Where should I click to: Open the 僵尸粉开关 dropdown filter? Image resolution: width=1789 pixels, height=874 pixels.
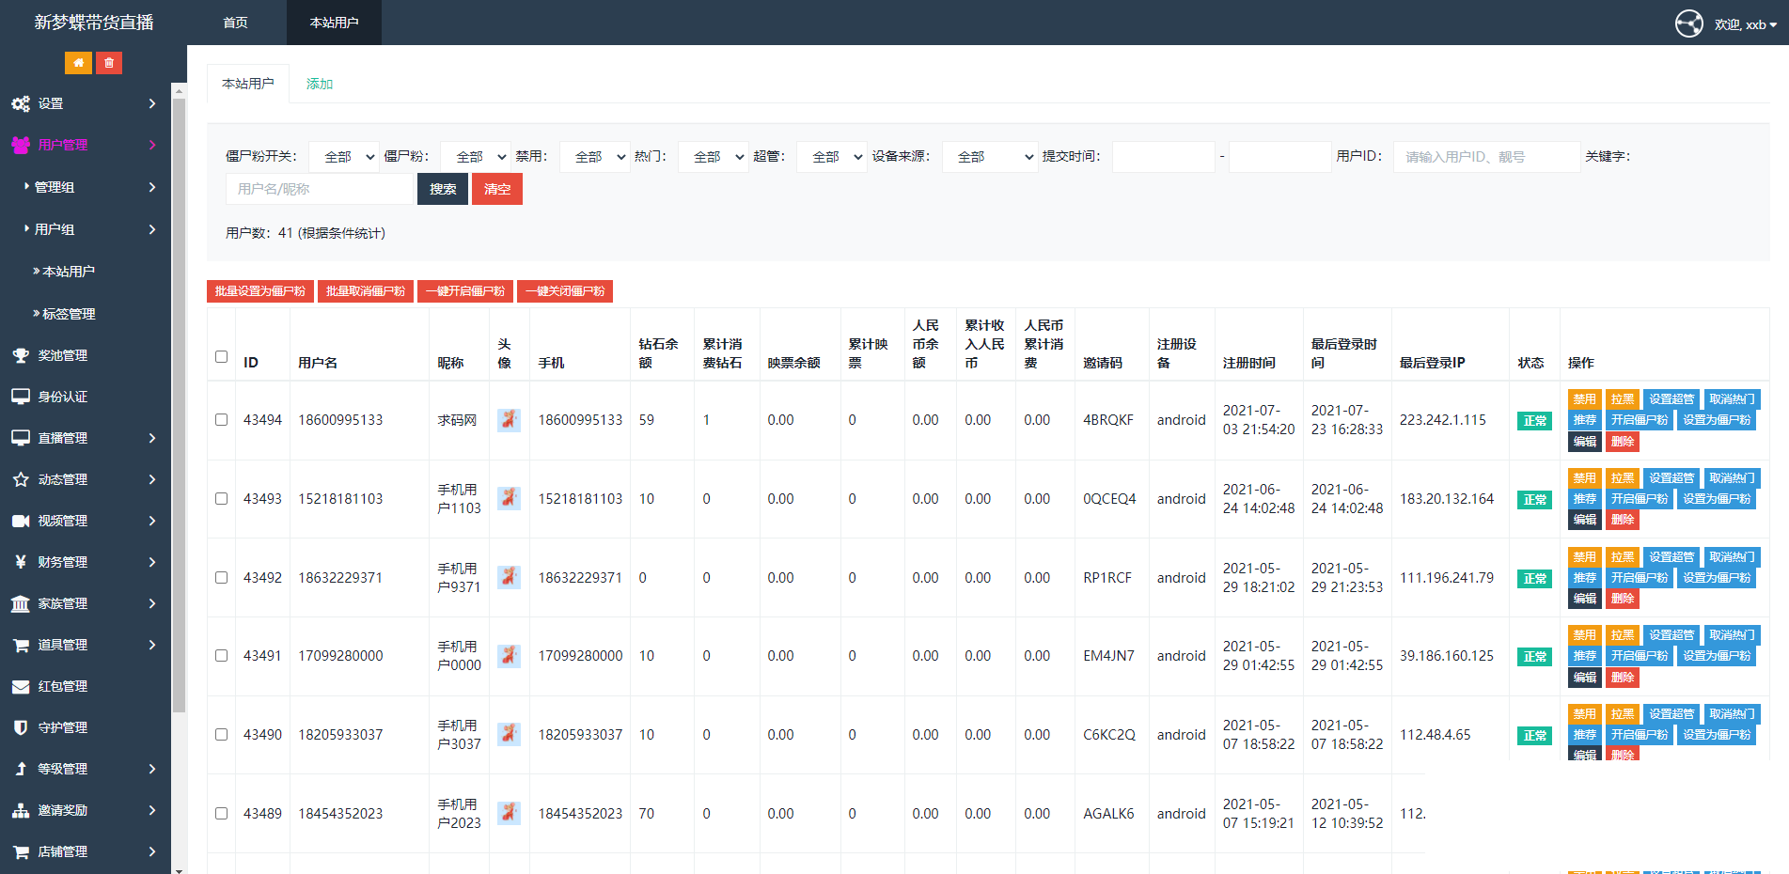(x=344, y=157)
